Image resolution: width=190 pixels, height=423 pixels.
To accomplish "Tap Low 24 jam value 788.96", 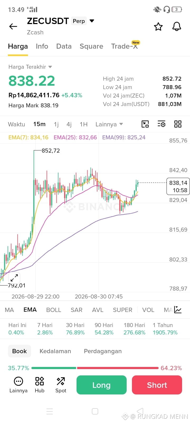I will (x=172, y=87).
